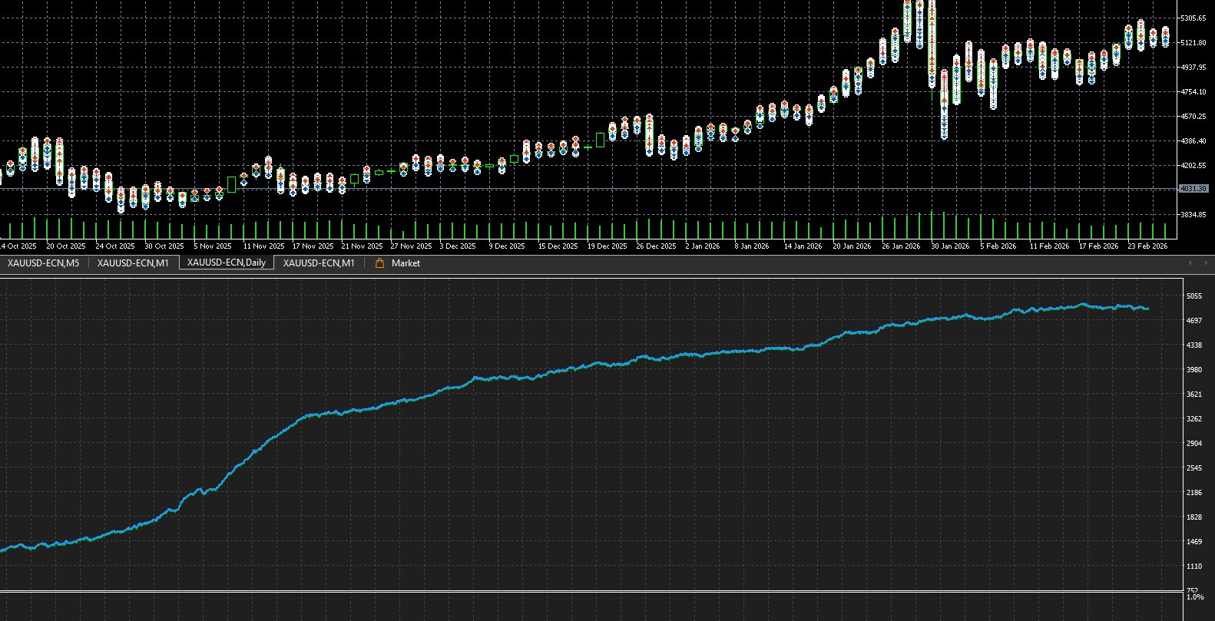Click the 2904 value on the balance graph axis
The height and width of the screenshot is (621, 1215).
(1194, 444)
